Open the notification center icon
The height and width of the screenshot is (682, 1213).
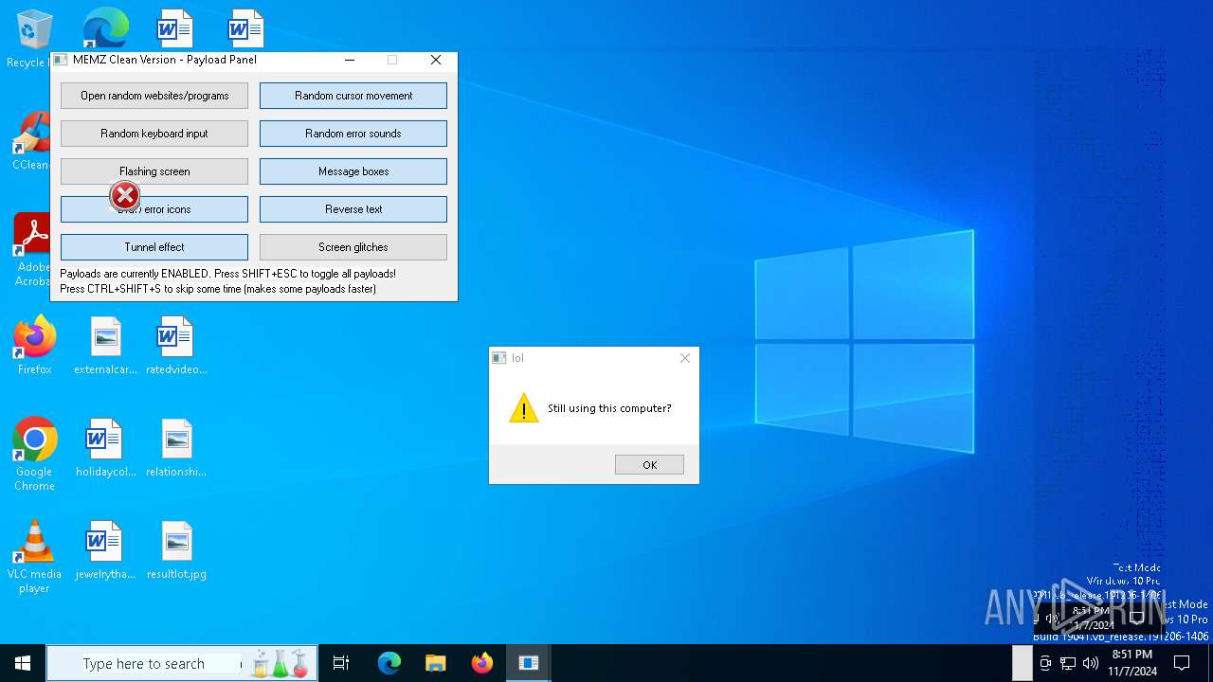pyautogui.click(x=1182, y=663)
